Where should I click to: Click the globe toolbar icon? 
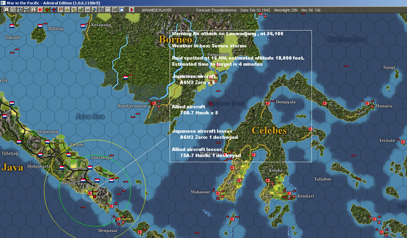pyautogui.click(x=94, y=10)
